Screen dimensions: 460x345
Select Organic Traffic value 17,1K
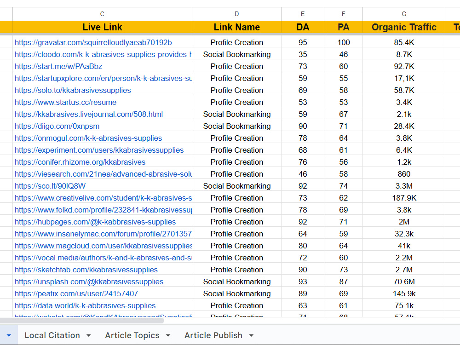click(x=404, y=79)
